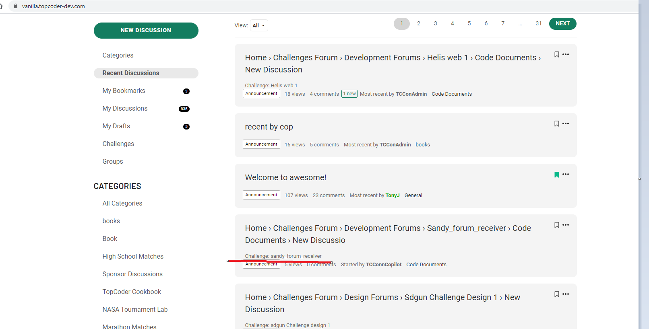Open General category tag on 'Welcome to awesome!'
This screenshot has width=649, height=329.
click(413, 195)
